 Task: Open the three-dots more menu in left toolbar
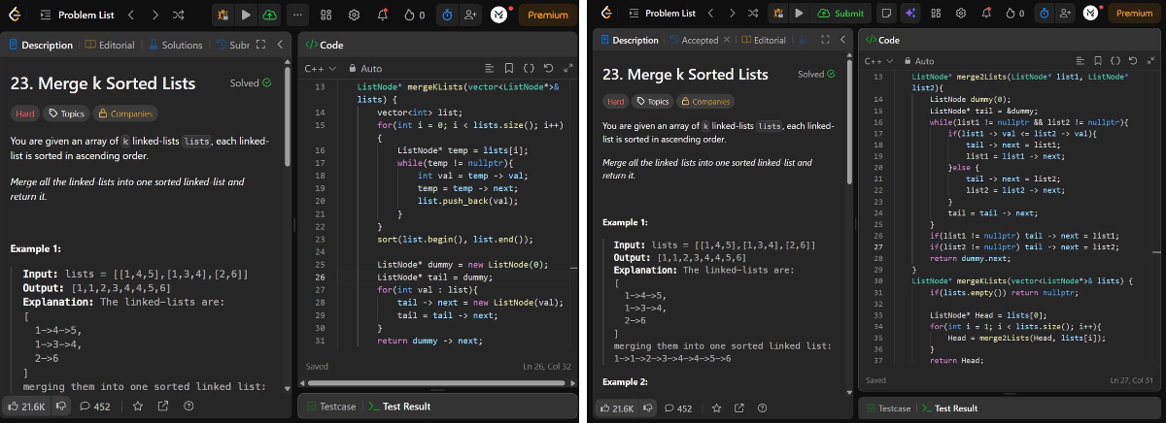point(297,15)
